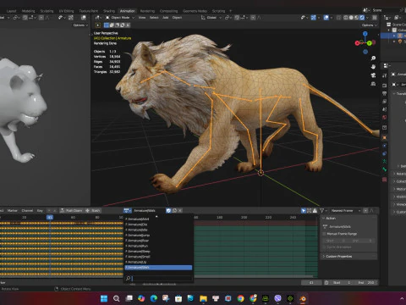
Task: Click the current frame field showing 41
Action: 311,282
